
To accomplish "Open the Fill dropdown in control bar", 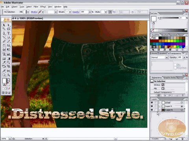I will click(28, 12).
